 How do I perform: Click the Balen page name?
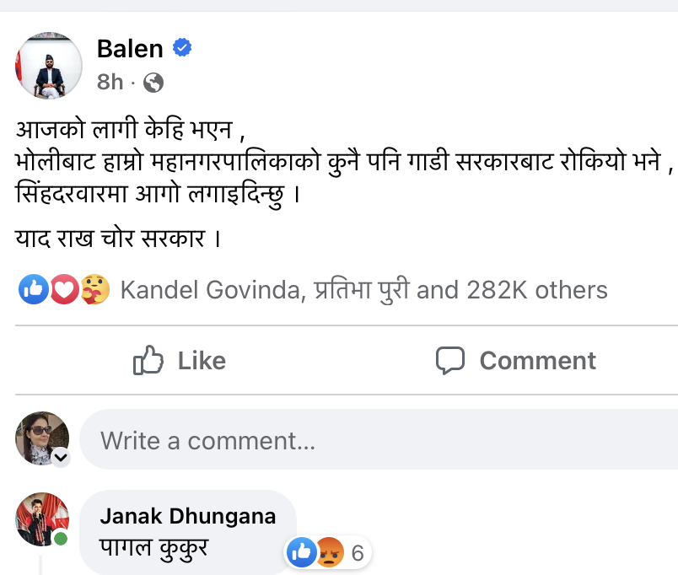[130, 49]
